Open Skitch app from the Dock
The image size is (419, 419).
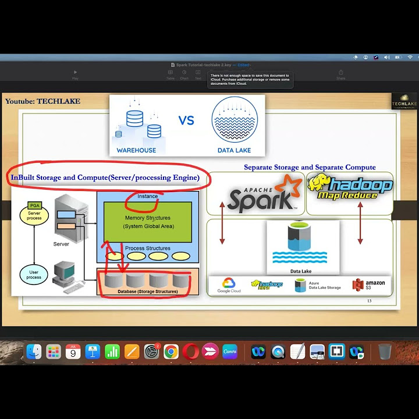pyautogui.click(x=210, y=351)
